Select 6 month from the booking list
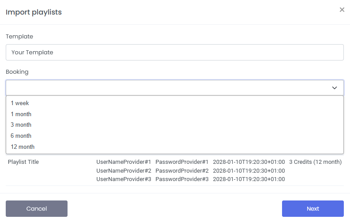Screen dimensions: 350x223 [x=21, y=136]
